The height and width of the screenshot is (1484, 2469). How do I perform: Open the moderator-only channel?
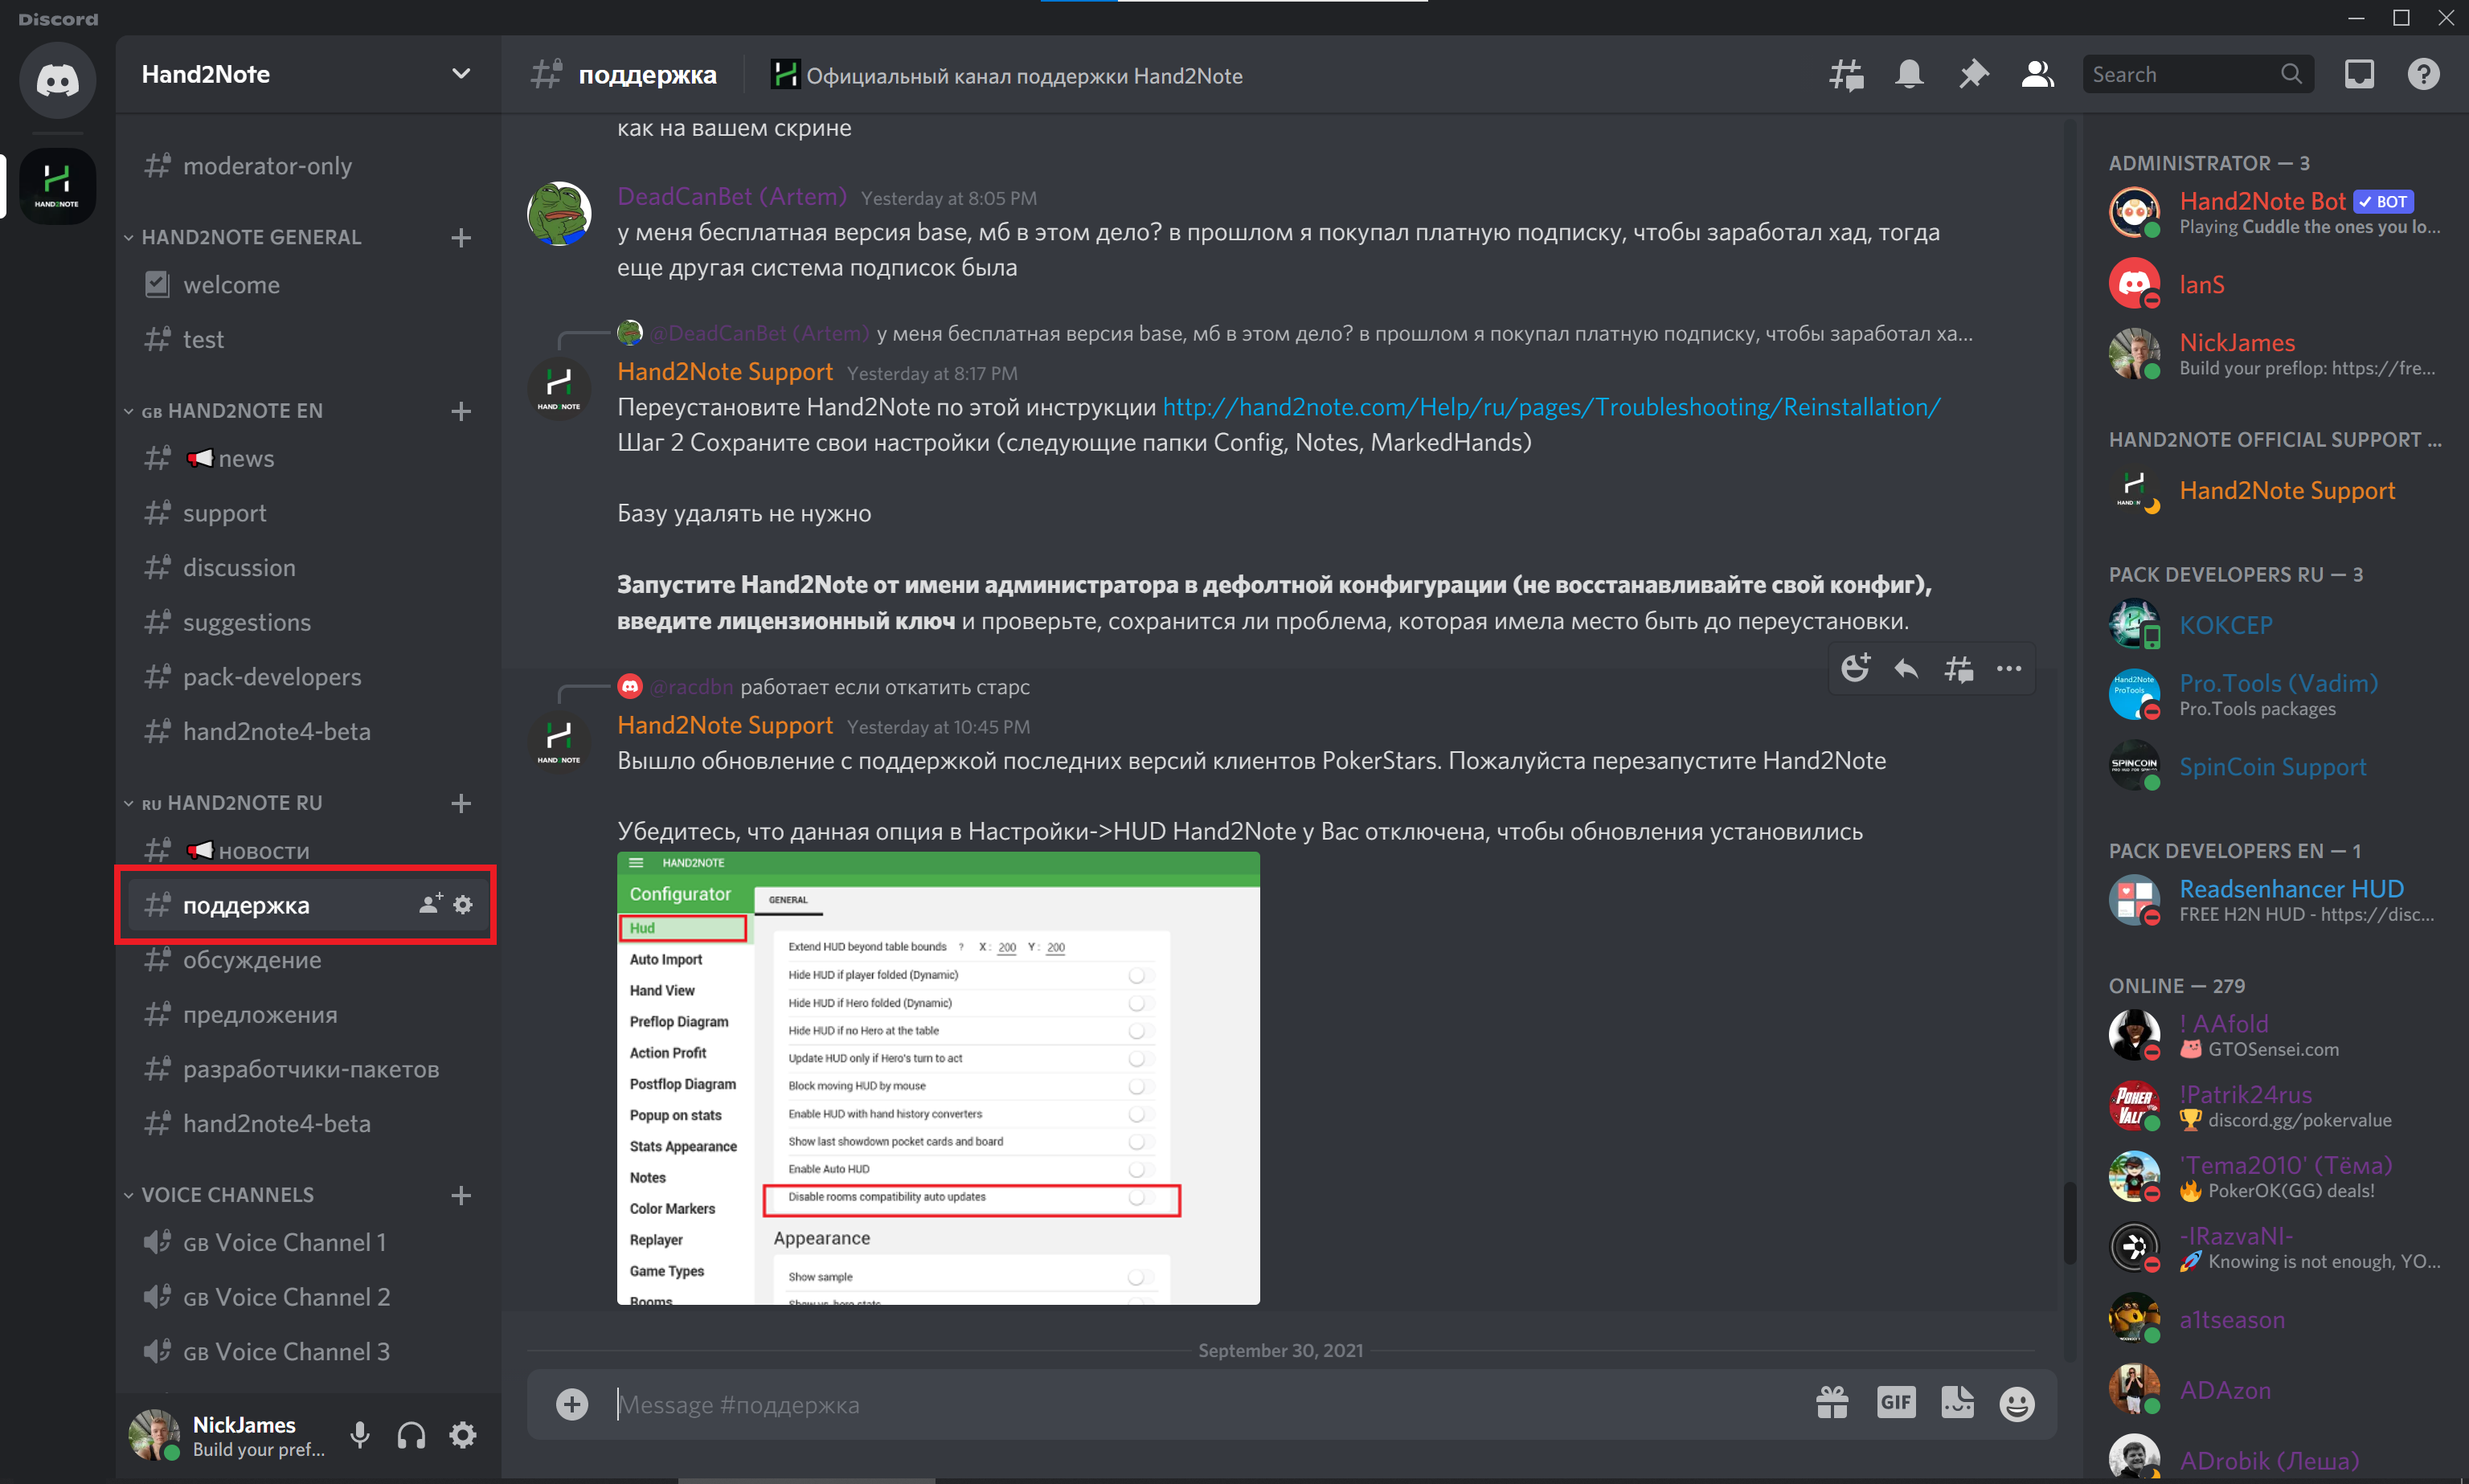(308, 166)
